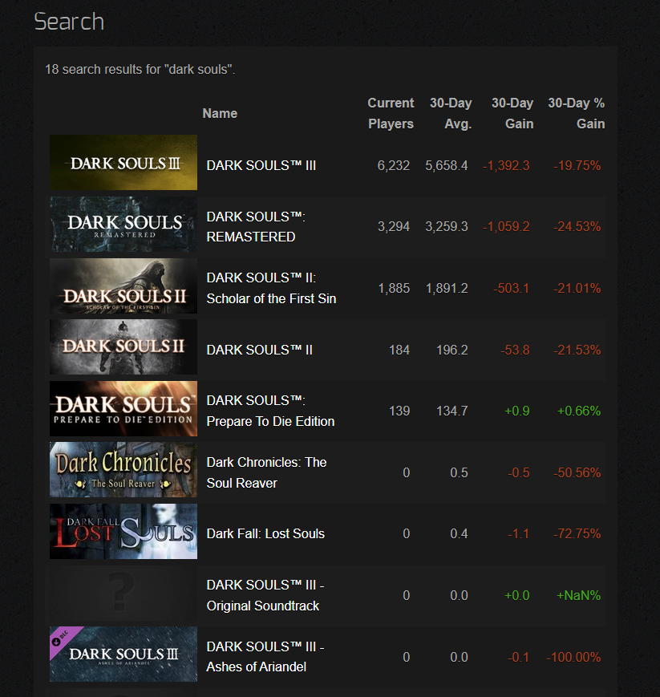Viewport: 660px width, 697px height.
Task: Click the -24.53% gain percentage
Action: (577, 226)
